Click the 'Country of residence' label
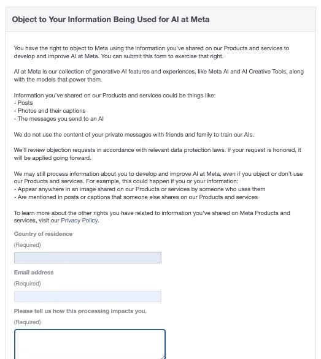 click(43, 234)
